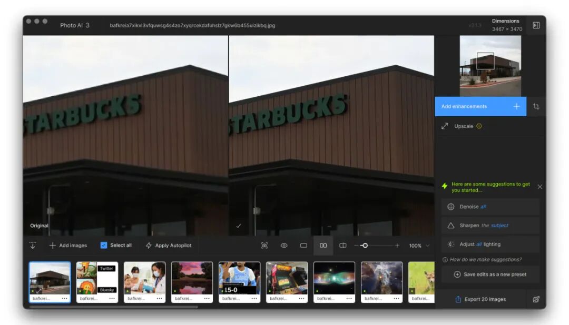Select the Upscale enhancement row
Screen dimensions: 569x325
tap(490, 126)
